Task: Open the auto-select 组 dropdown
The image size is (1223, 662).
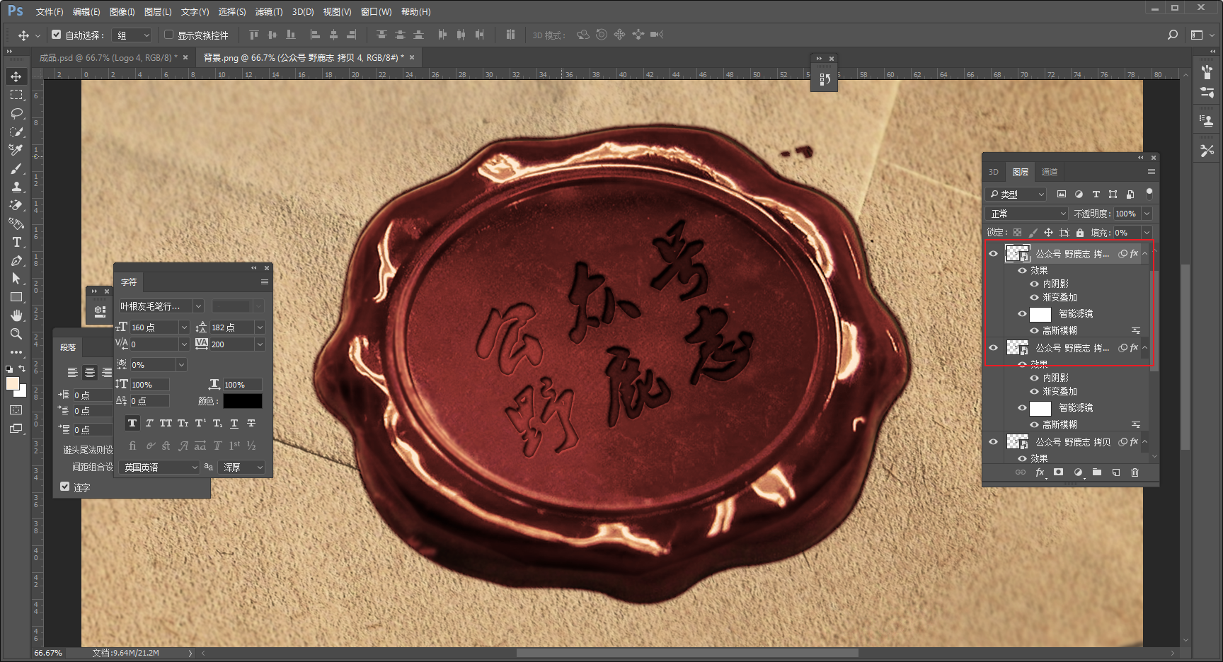Action: click(132, 35)
